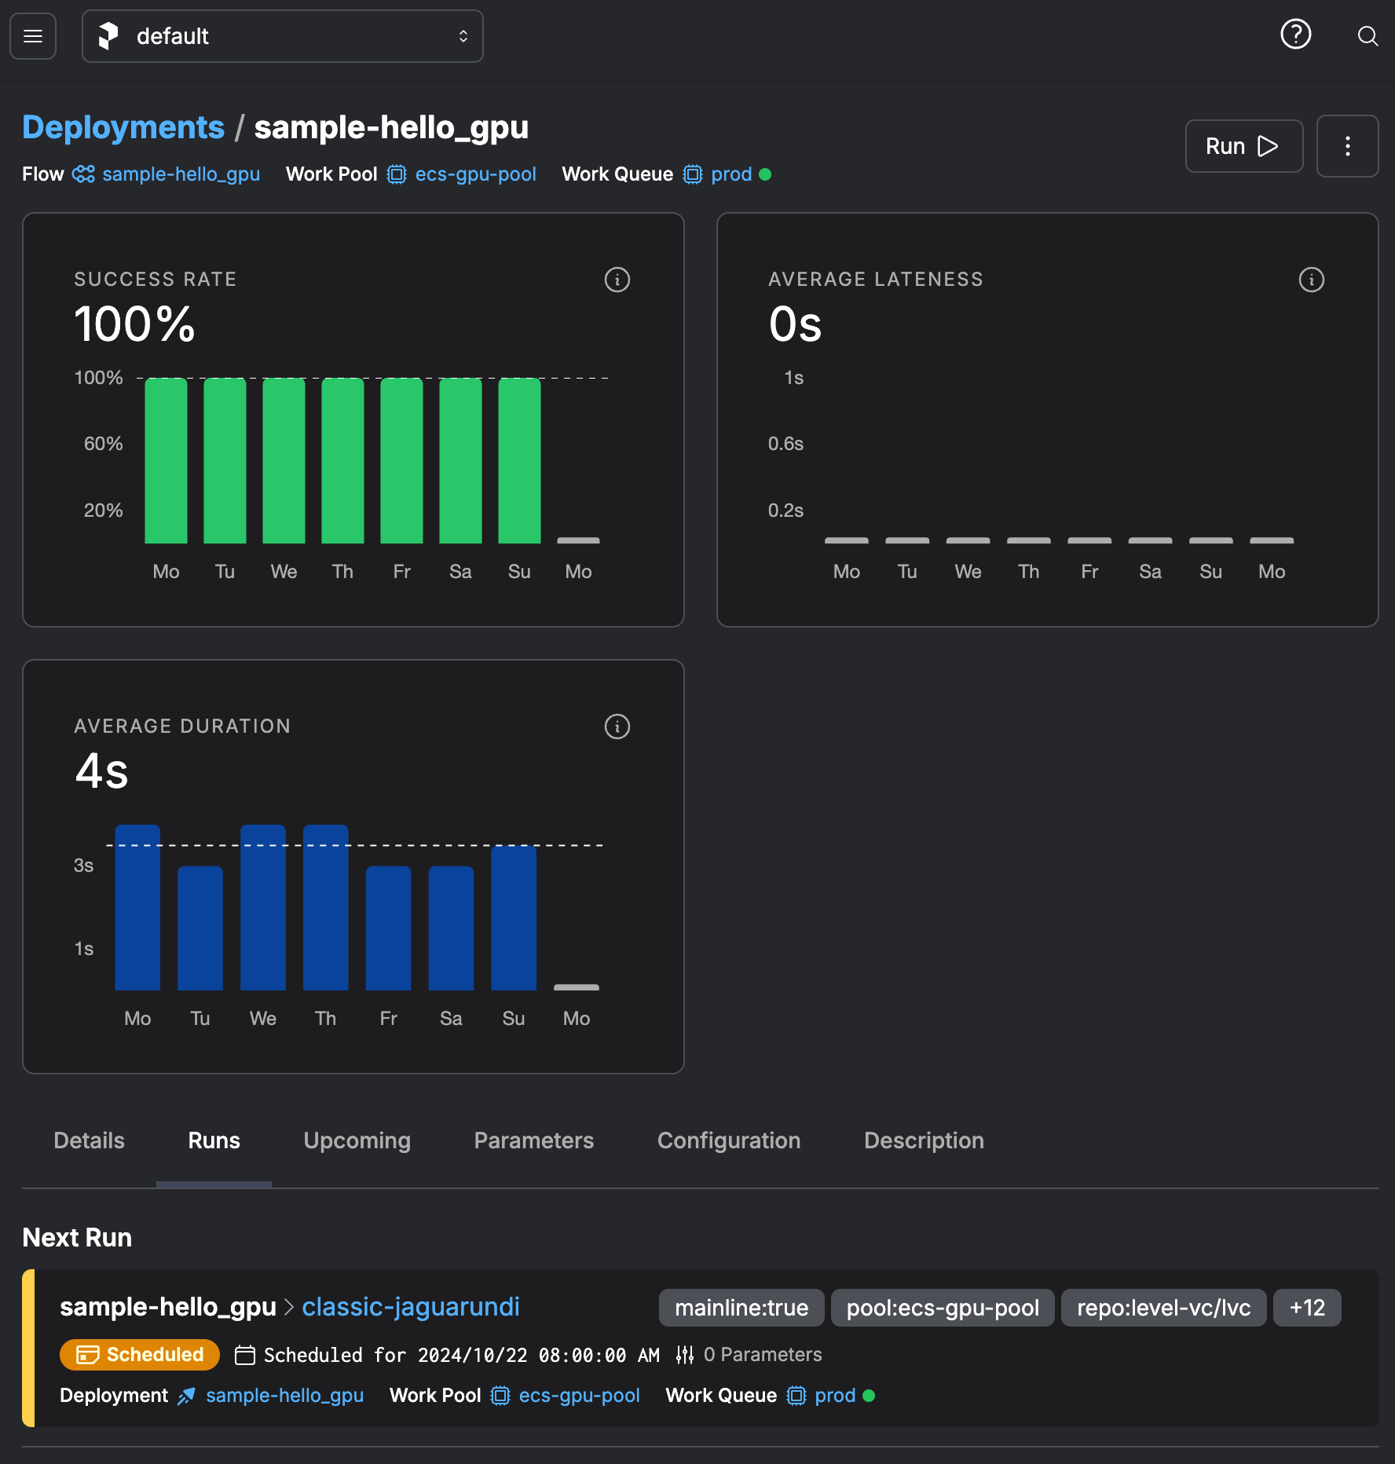Click the Prefect logo in the workspace selector
This screenshot has height=1464, width=1395.
click(109, 35)
